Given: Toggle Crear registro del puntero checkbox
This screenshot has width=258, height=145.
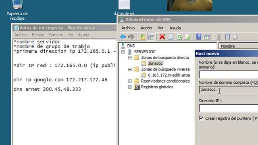Looking at the screenshot, I should [x=201, y=118].
